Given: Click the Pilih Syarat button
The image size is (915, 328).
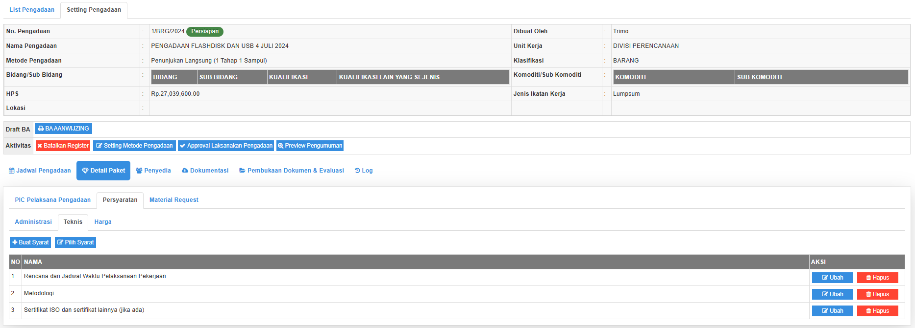Looking at the screenshot, I should [x=75, y=242].
